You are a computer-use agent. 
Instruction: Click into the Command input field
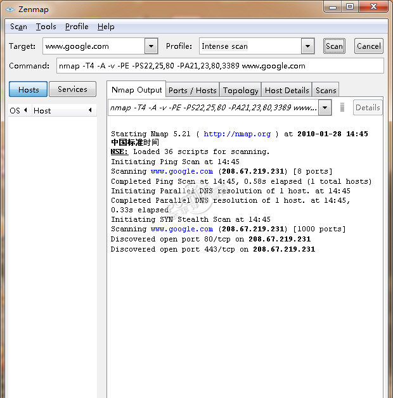(220, 66)
